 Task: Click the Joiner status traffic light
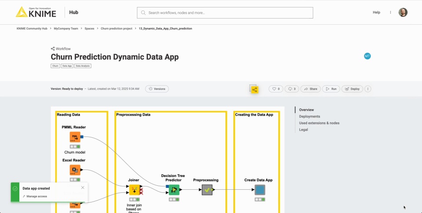pos(135,199)
